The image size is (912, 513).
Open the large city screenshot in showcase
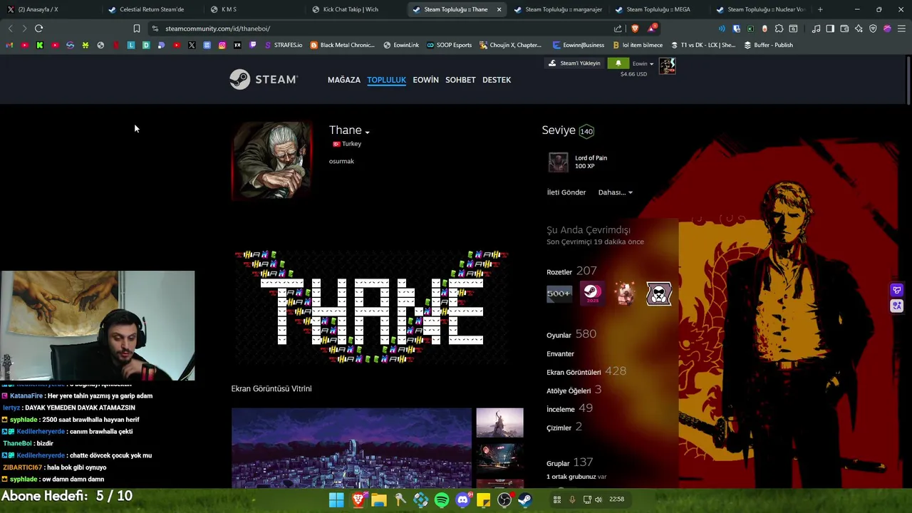(x=351, y=448)
